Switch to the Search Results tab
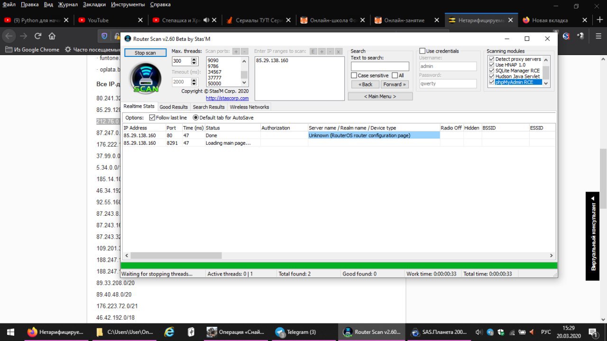 (209, 107)
